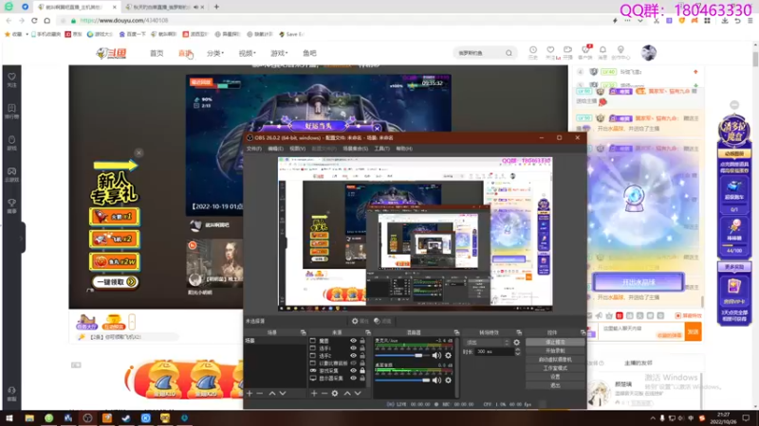Open 赛事 trophy in left sidebar
Viewport: 759px width, 426px height.
pos(11,205)
